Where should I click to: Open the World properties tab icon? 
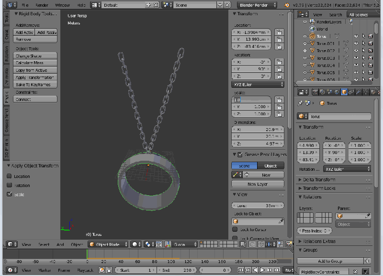[x=337, y=92]
